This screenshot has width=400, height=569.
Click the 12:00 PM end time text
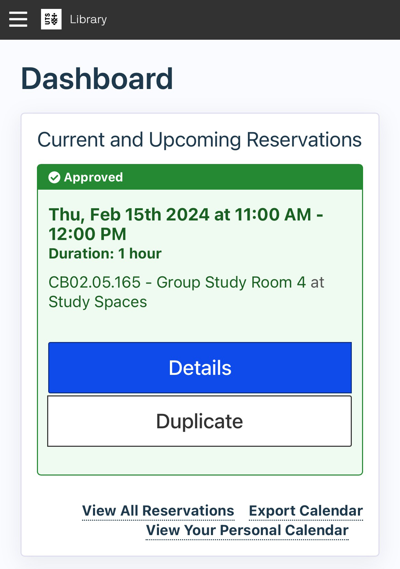88,234
